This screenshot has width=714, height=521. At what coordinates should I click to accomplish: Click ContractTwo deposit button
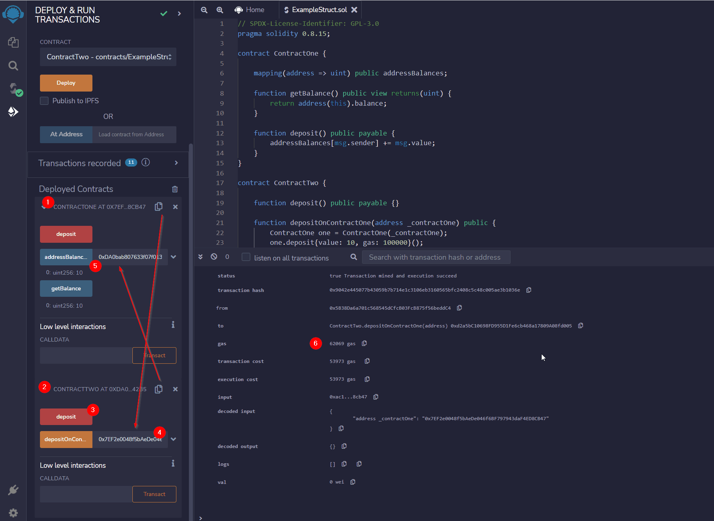(x=66, y=417)
